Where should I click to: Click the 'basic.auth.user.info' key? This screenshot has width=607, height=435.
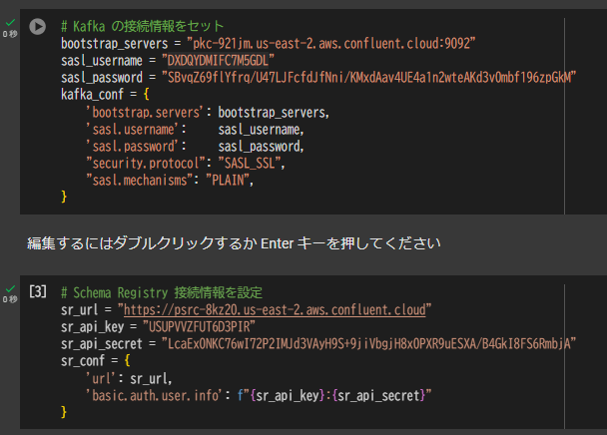(x=154, y=395)
